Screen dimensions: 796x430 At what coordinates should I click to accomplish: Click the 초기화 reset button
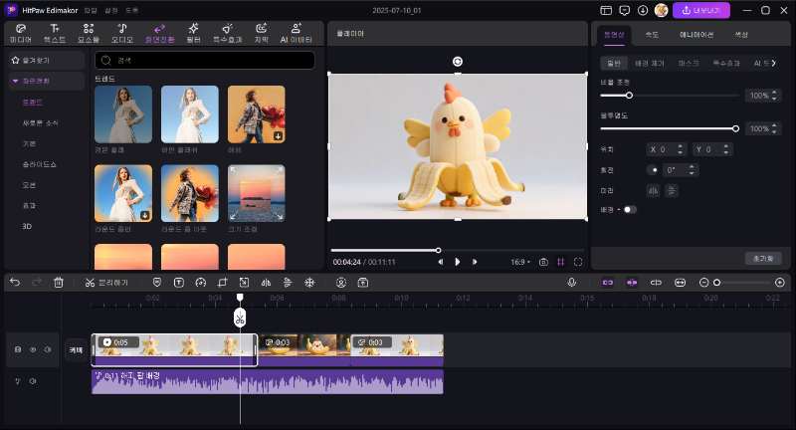763,258
